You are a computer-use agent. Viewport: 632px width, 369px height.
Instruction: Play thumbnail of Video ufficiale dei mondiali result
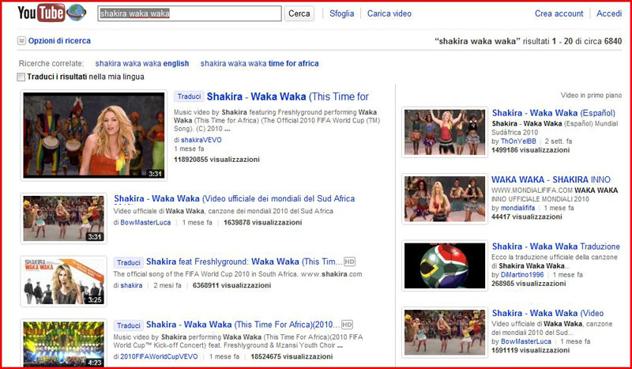pos(64,218)
